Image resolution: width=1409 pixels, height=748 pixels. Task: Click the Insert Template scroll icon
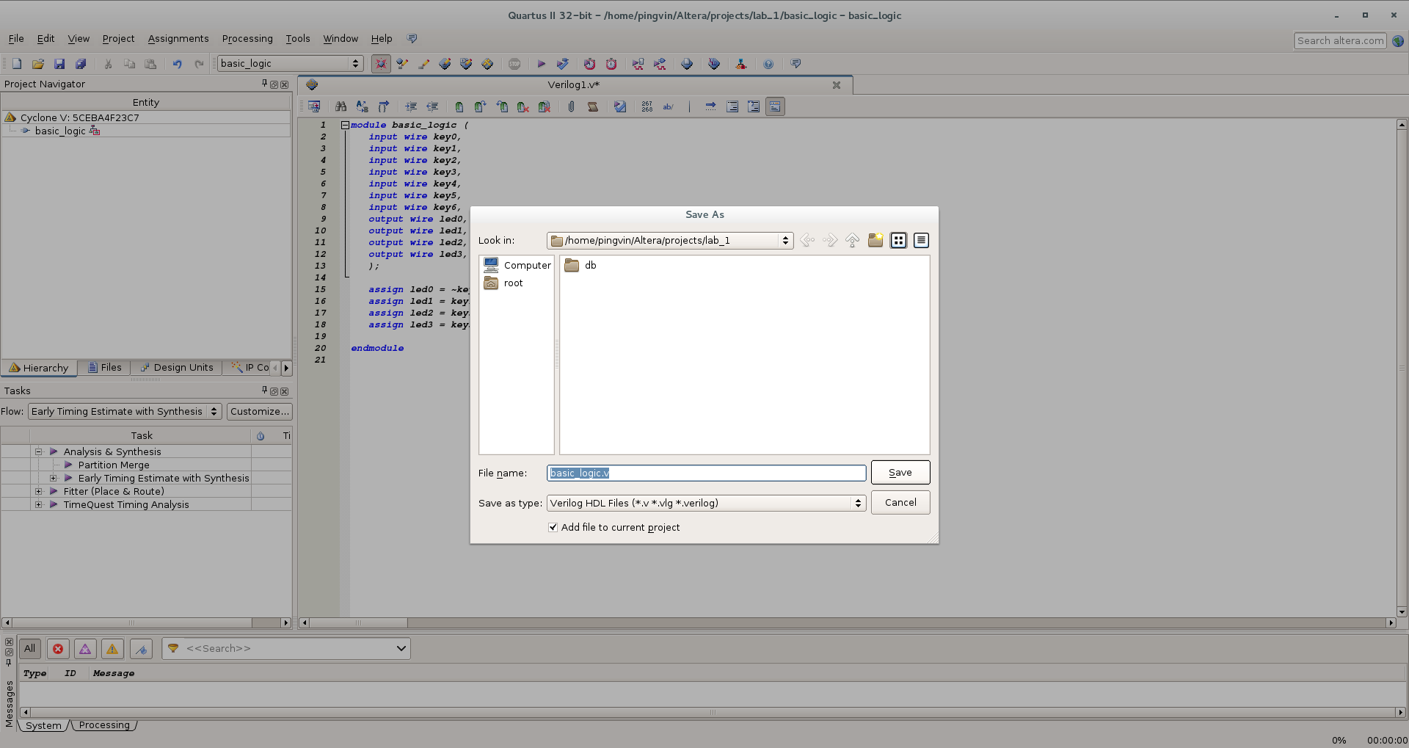[x=592, y=106]
